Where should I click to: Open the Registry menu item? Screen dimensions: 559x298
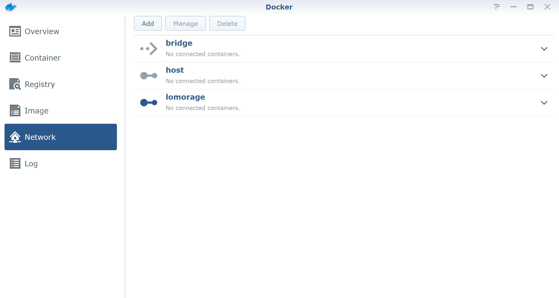[61, 84]
